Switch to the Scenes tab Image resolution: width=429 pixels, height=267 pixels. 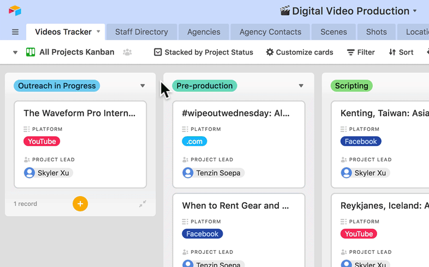coord(333,32)
